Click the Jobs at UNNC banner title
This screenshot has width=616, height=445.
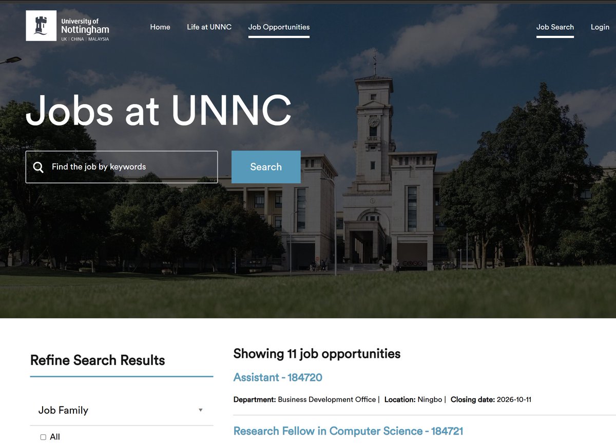click(x=159, y=110)
